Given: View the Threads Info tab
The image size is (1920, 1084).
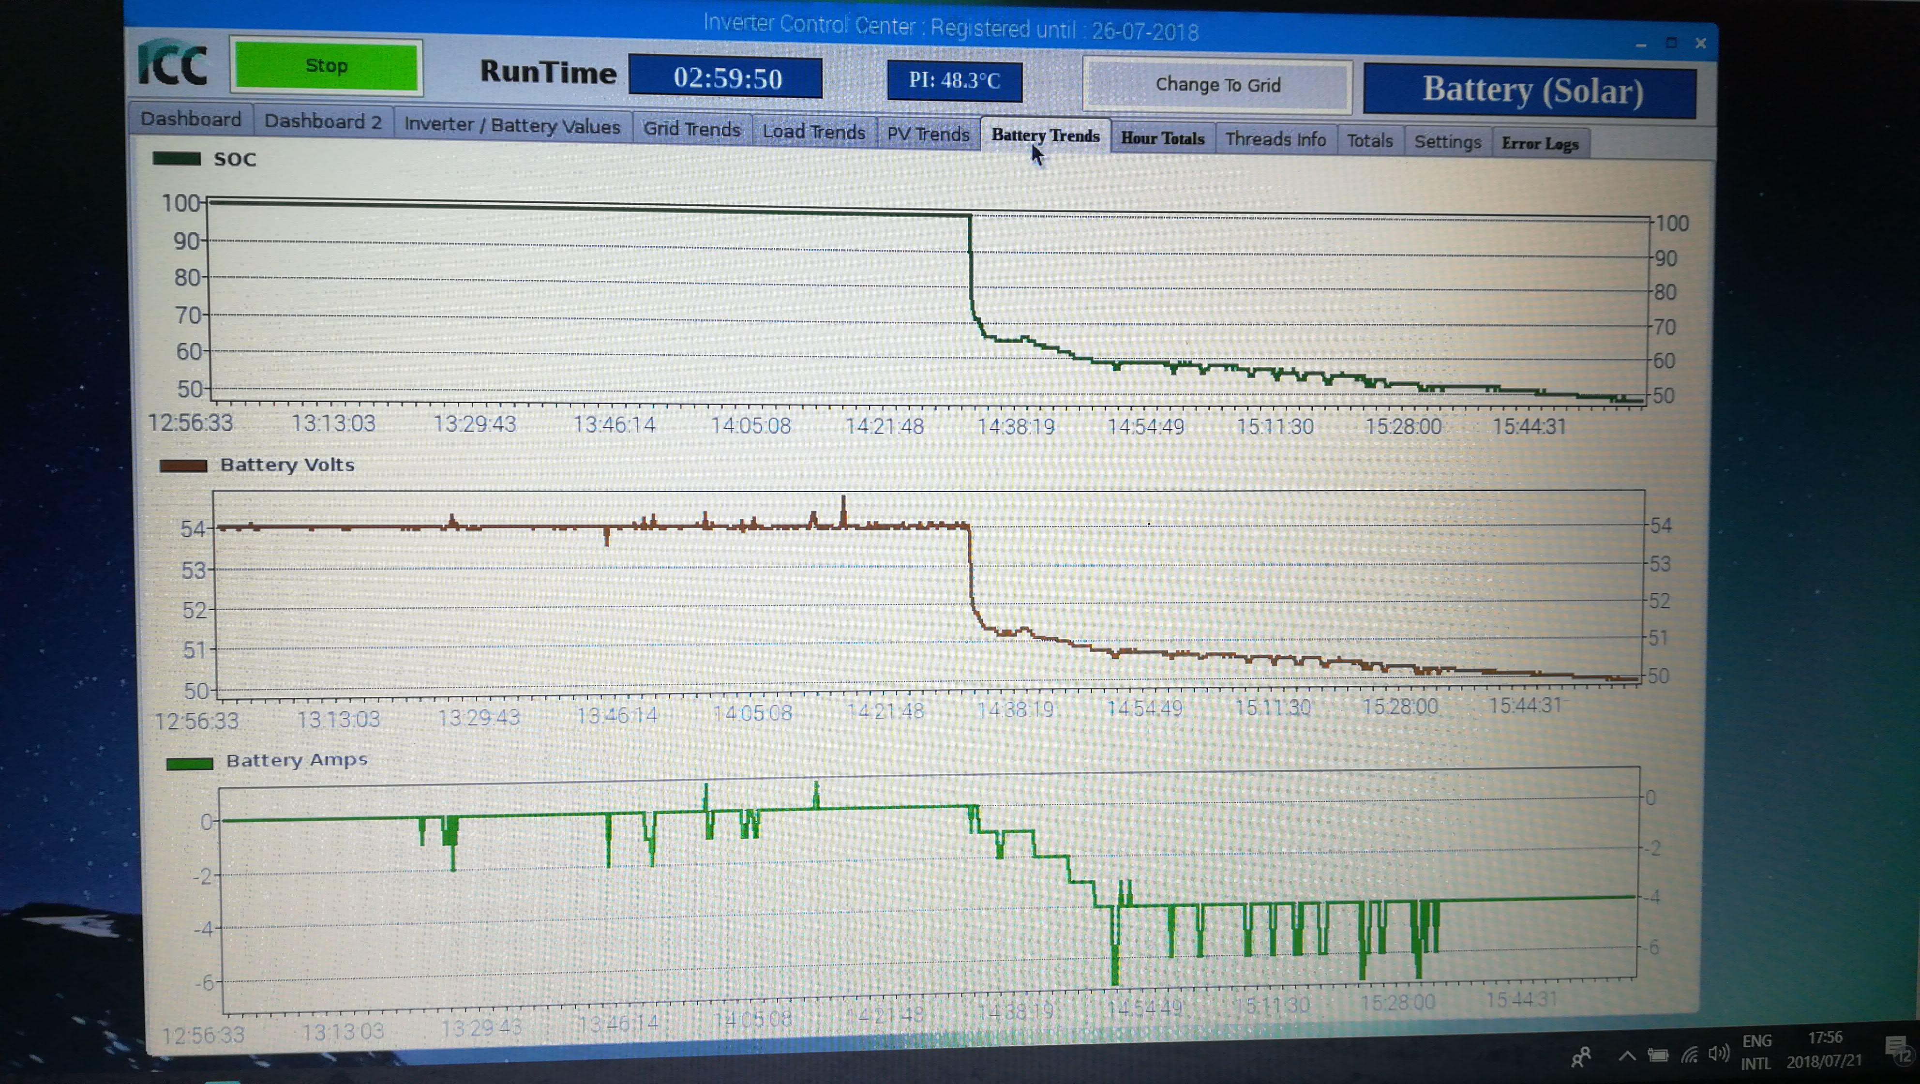Looking at the screenshot, I should (x=1275, y=139).
